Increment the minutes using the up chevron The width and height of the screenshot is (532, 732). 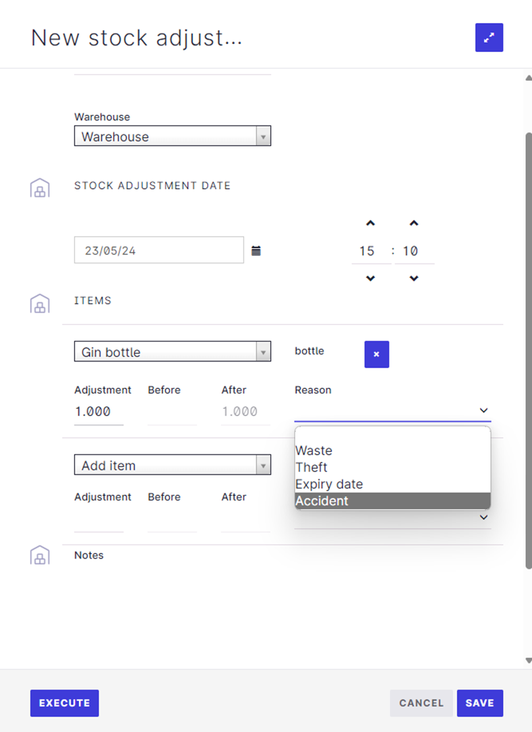tap(414, 223)
